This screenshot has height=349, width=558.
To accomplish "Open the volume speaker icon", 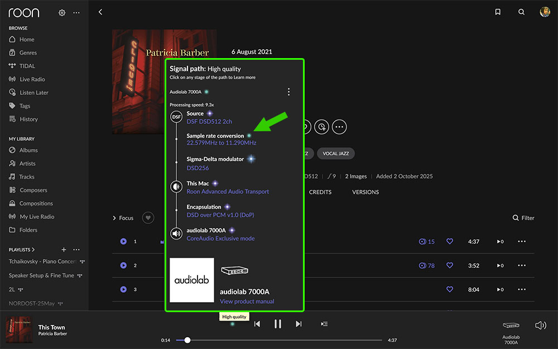I will click(x=540, y=325).
